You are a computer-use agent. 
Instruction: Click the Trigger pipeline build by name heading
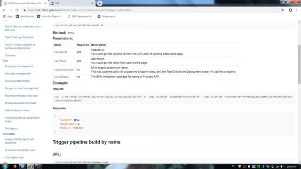(87, 142)
